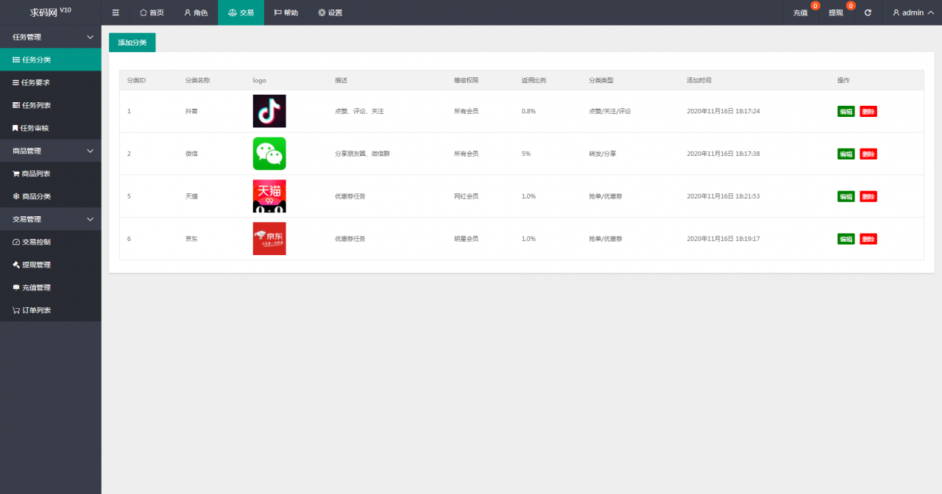Click the 0.8% commission value
This screenshot has height=494, width=942.
click(x=528, y=111)
